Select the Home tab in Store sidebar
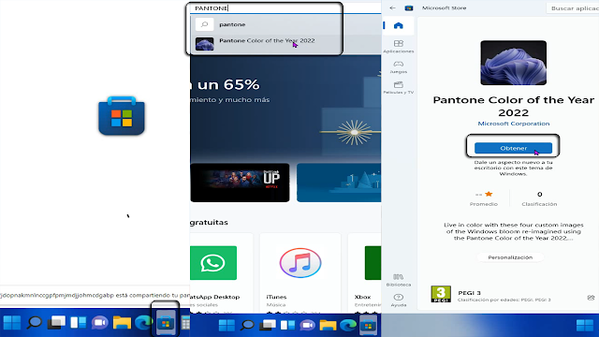599x337 pixels. click(x=399, y=25)
